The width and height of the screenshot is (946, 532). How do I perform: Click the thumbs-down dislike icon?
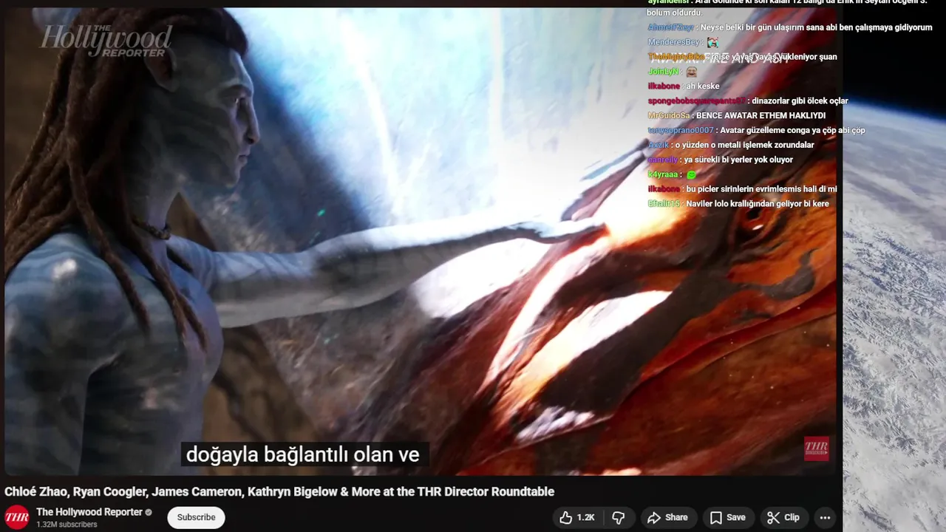click(619, 517)
